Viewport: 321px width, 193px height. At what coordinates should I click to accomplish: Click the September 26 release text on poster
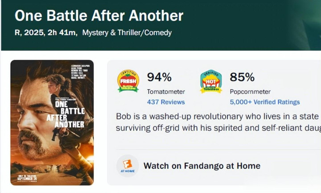point(27,178)
